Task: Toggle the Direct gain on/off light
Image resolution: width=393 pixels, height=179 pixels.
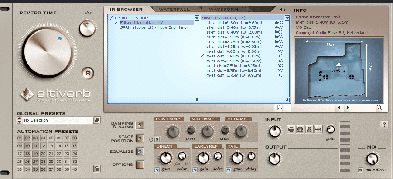Action: click(157, 170)
